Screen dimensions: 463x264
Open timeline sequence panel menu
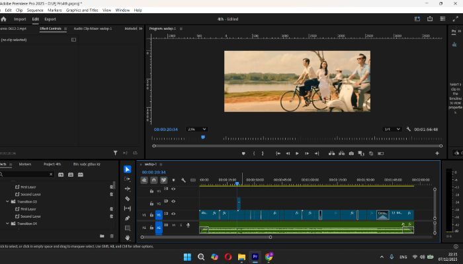[x=161, y=164]
